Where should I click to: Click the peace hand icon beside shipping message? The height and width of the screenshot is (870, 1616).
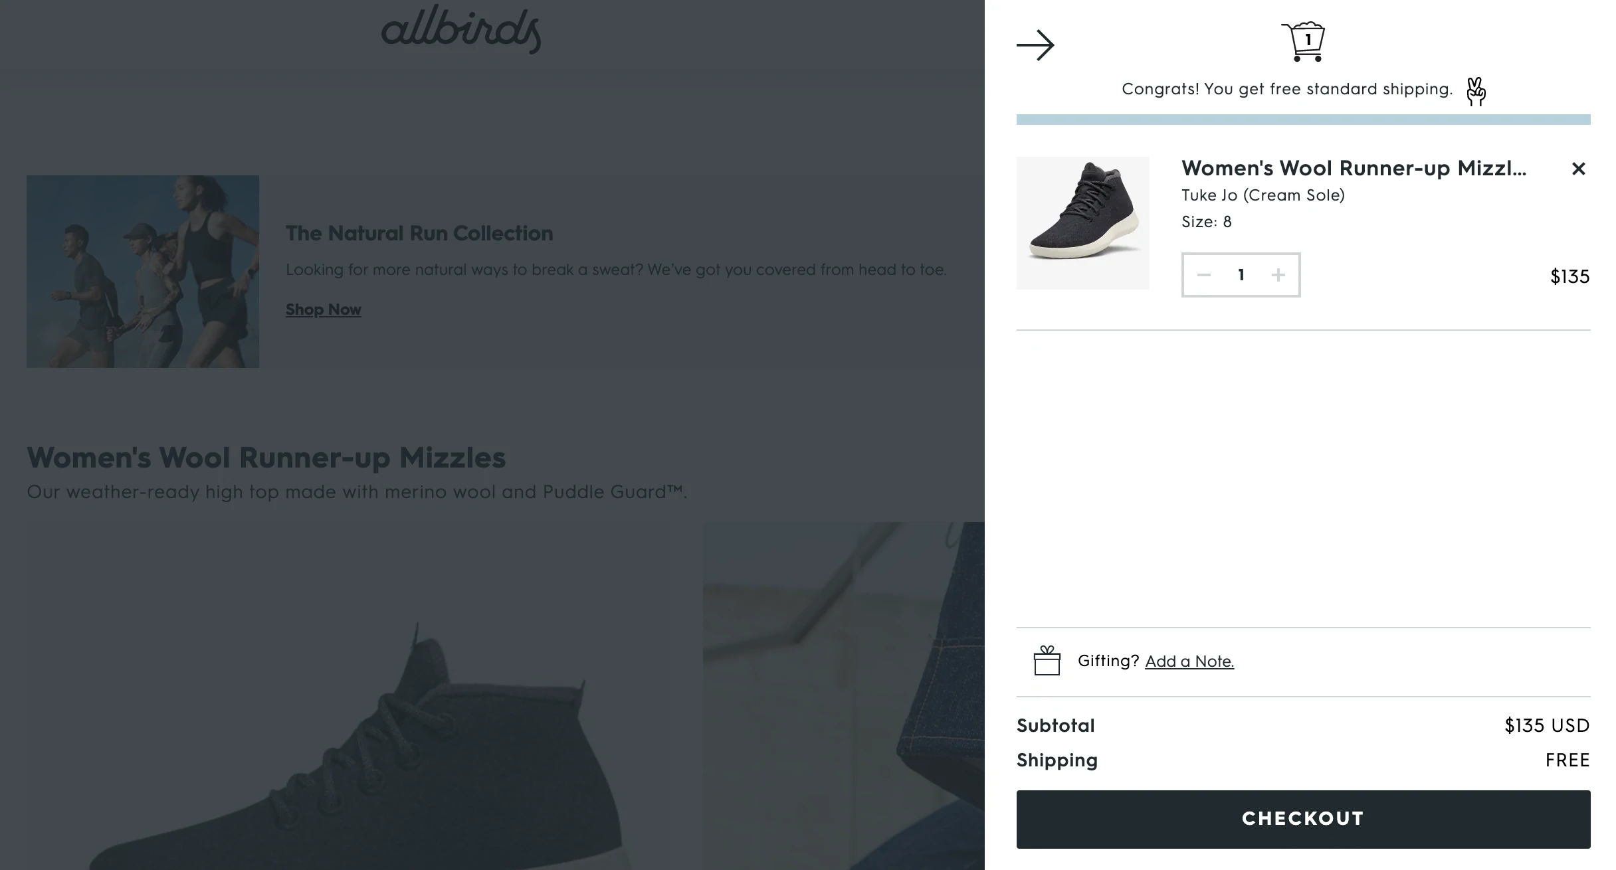[x=1476, y=92]
